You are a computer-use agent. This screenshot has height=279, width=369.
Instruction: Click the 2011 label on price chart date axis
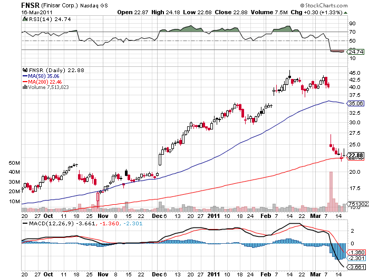[x=213, y=216]
